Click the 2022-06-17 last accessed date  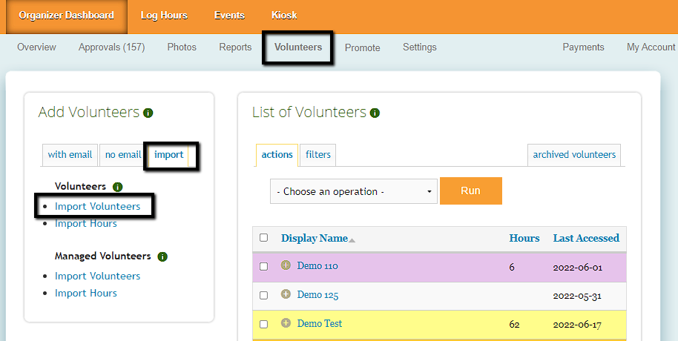pyautogui.click(x=577, y=325)
